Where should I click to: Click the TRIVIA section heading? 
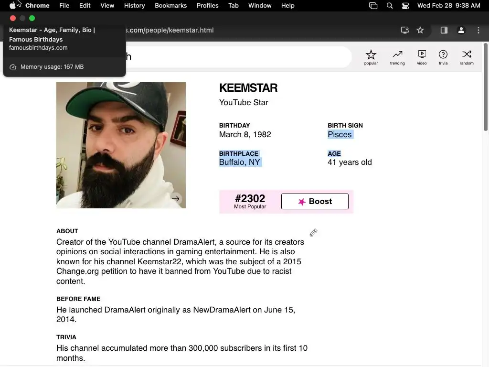tap(66, 337)
